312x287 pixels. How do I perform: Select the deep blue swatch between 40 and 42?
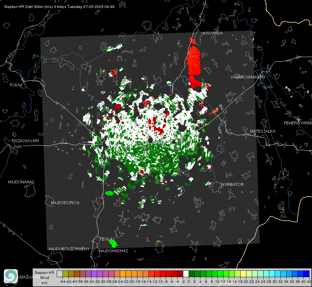tap(307, 274)
